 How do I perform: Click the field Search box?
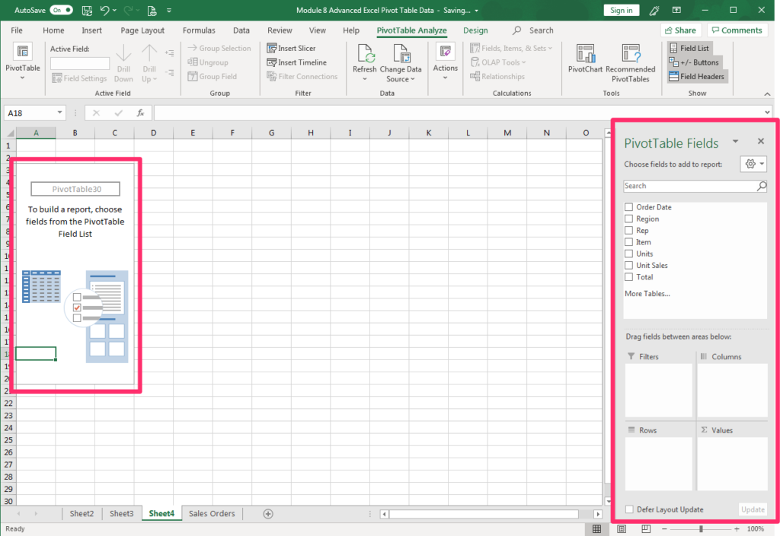[689, 186]
